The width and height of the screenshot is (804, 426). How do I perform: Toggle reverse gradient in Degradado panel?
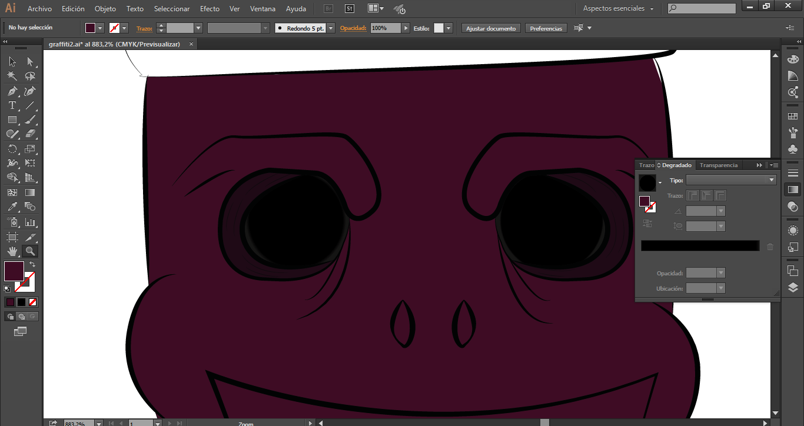(647, 223)
